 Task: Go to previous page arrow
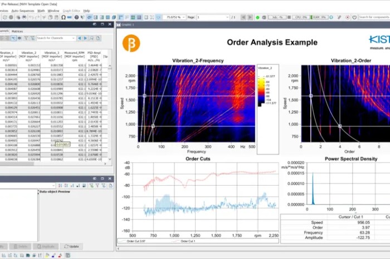click(x=243, y=17)
